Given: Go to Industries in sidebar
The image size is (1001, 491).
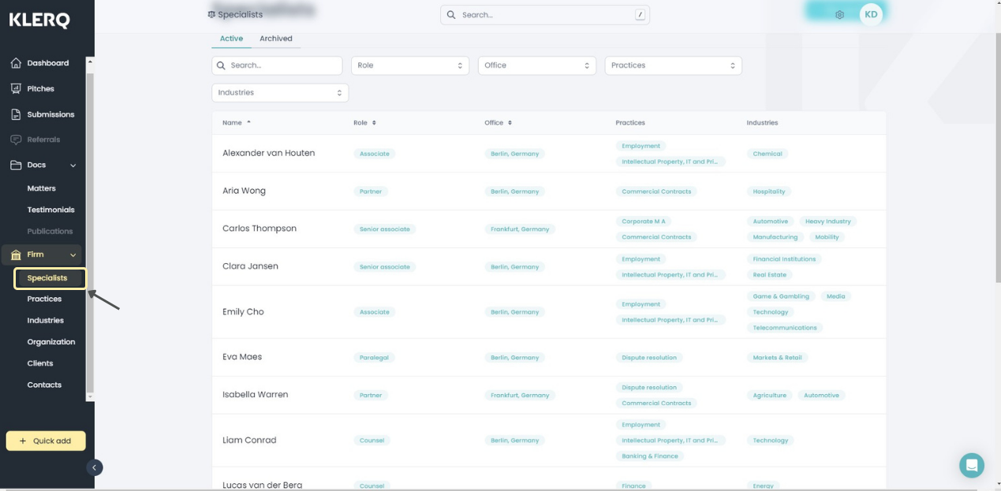Looking at the screenshot, I should point(45,320).
